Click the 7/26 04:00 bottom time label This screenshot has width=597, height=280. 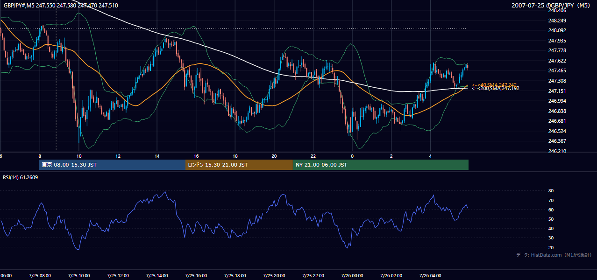point(430,275)
